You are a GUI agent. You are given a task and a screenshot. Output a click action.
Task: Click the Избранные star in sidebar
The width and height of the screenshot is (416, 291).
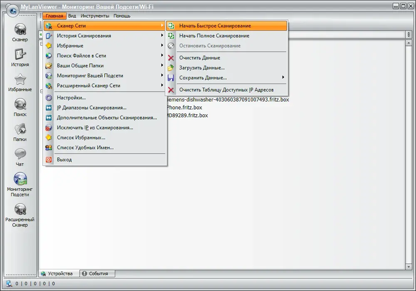point(20,79)
